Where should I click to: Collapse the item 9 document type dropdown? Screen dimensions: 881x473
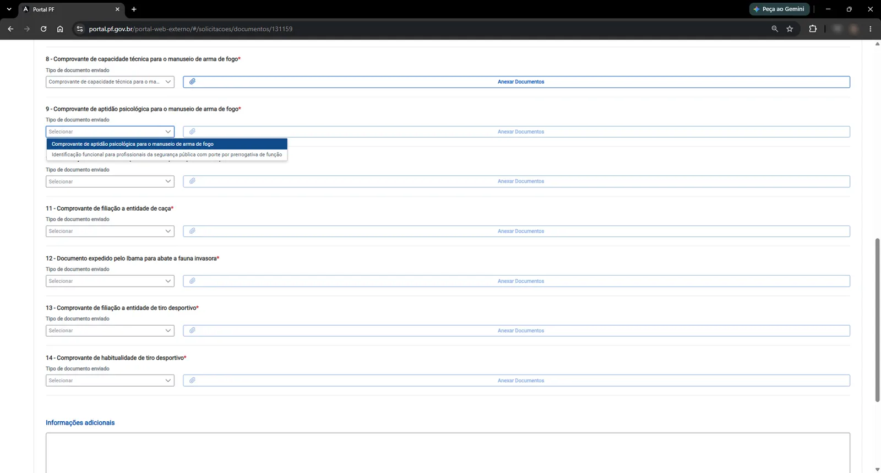click(x=110, y=131)
